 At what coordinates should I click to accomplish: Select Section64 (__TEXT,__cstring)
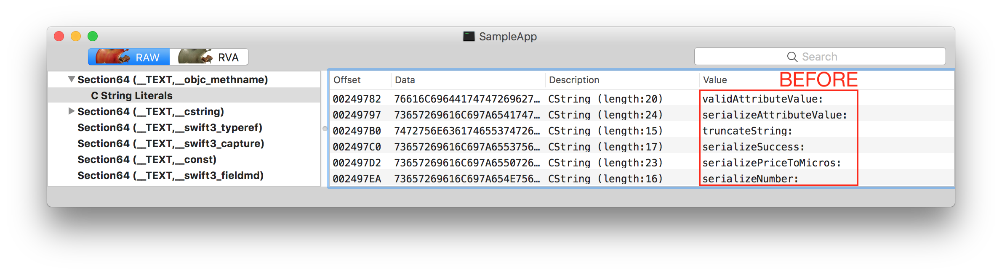151,111
